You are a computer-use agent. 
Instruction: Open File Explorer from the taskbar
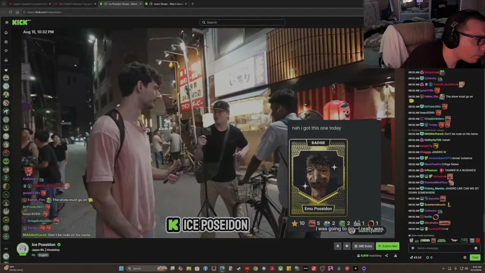point(189,268)
